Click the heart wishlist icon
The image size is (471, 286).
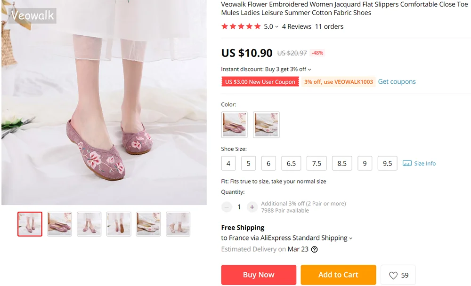coord(393,275)
